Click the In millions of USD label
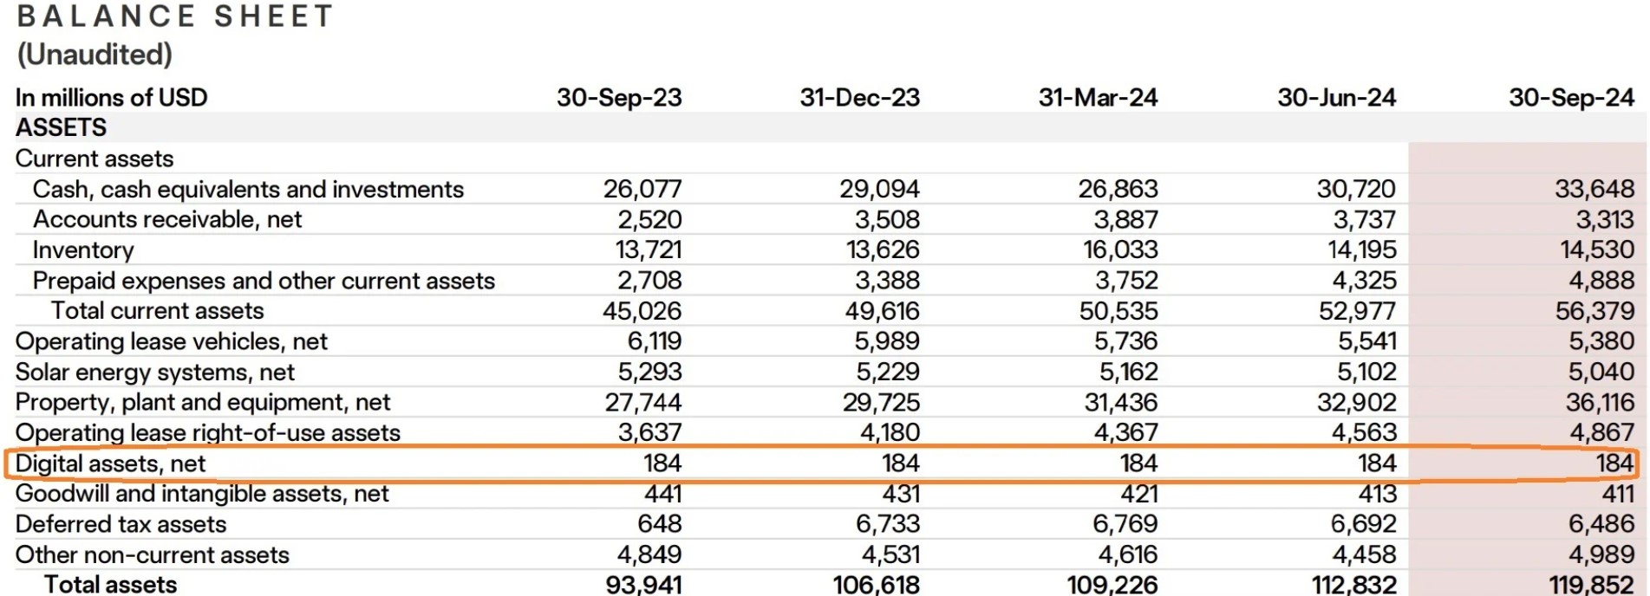 [111, 97]
